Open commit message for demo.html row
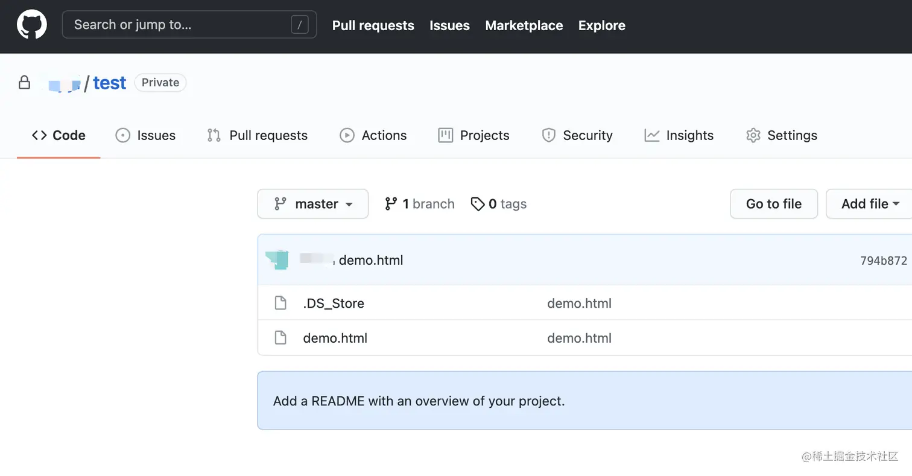Image resolution: width=912 pixels, height=476 pixels. 579,338
